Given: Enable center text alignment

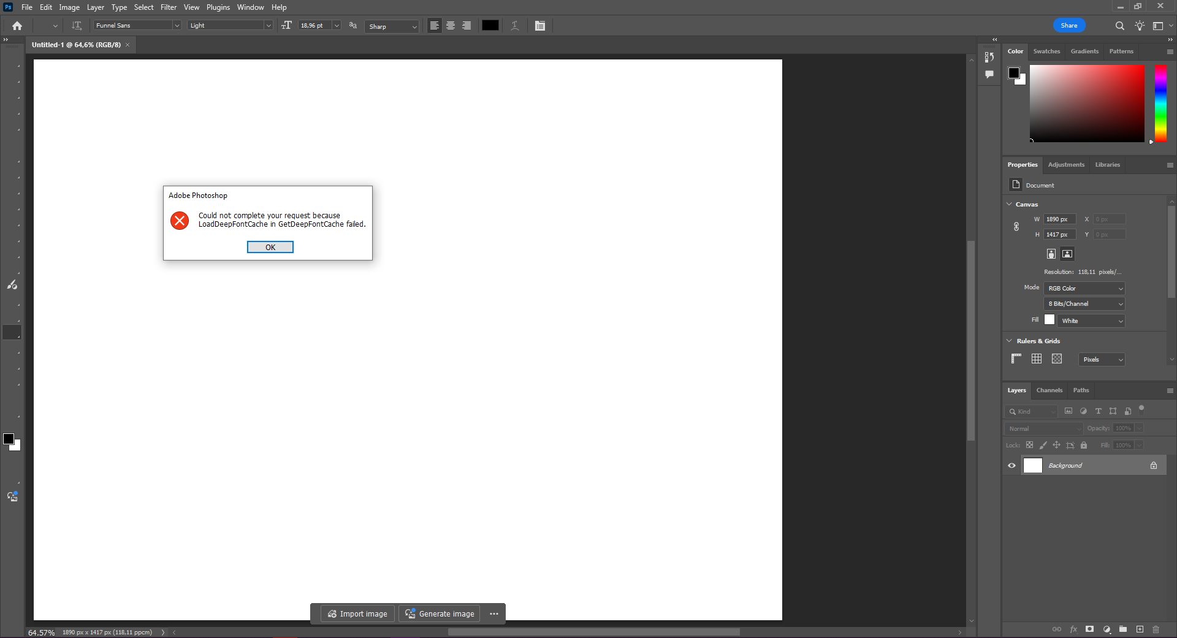Looking at the screenshot, I should coord(451,26).
